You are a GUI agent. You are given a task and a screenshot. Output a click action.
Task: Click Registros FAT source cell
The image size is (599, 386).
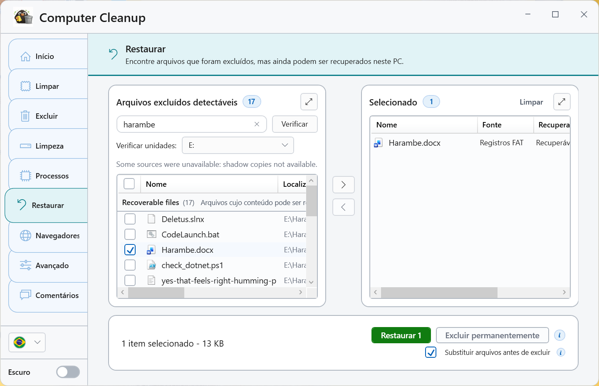(502, 143)
